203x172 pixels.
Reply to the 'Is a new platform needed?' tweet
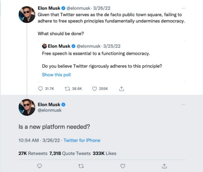(x=40, y=166)
